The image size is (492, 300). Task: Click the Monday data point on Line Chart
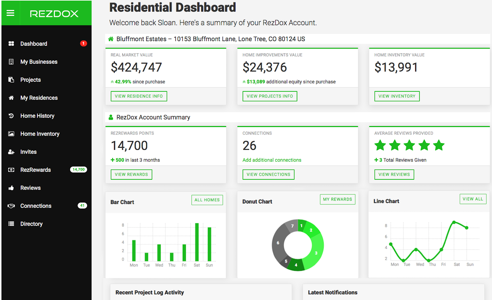click(391, 244)
